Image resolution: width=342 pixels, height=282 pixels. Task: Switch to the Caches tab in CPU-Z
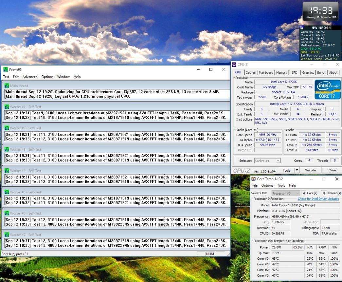click(x=250, y=72)
